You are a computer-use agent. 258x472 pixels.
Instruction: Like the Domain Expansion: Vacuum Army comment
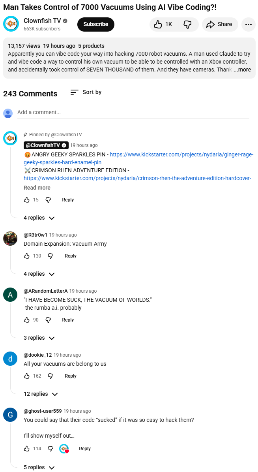click(27, 256)
